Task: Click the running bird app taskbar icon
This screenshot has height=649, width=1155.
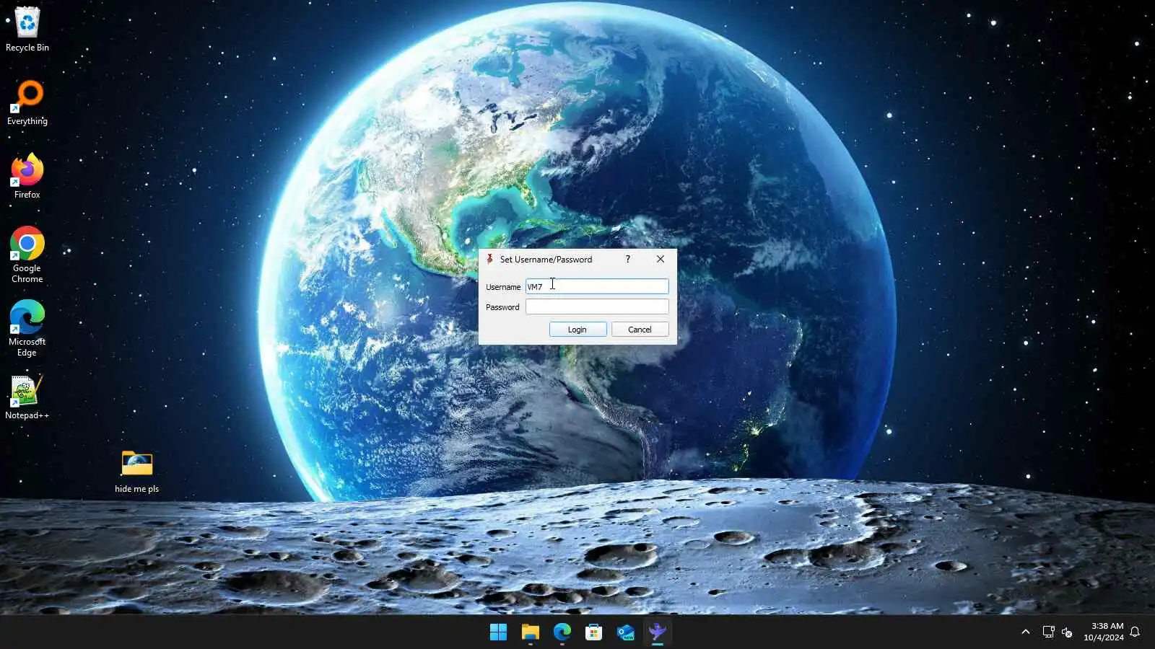Action: click(657, 632)
